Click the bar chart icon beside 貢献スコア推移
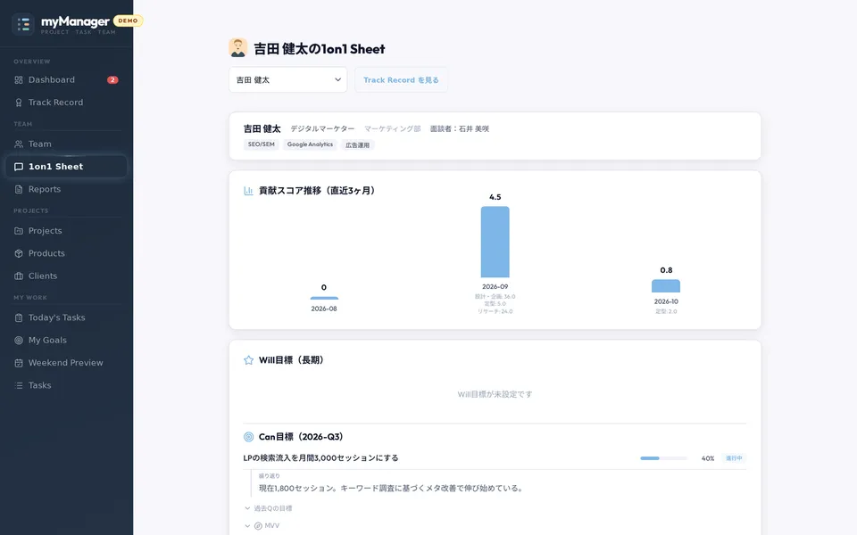Screen dimensions: 857x535 (248, 191)
